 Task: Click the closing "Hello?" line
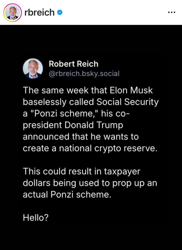[x=35, y=218]
